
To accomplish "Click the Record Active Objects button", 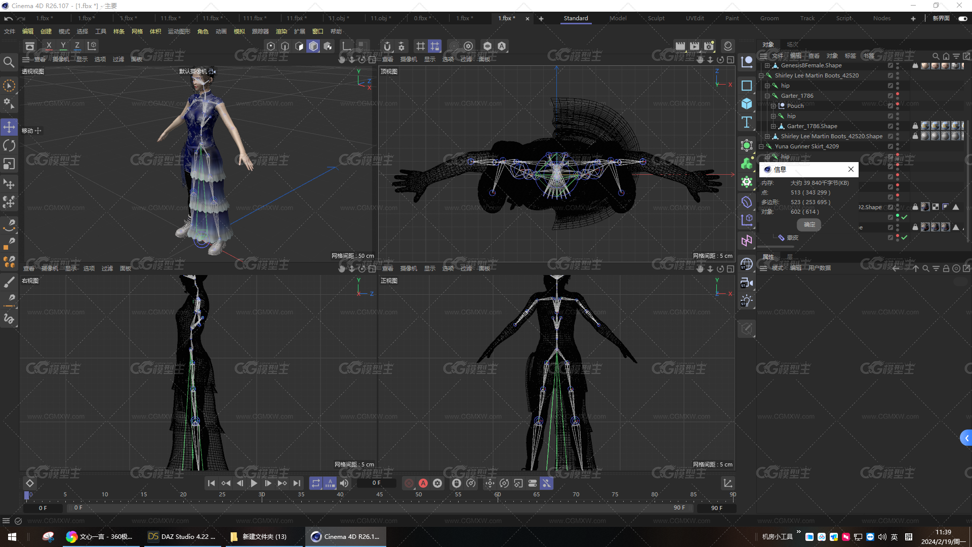I will (409, 483).
